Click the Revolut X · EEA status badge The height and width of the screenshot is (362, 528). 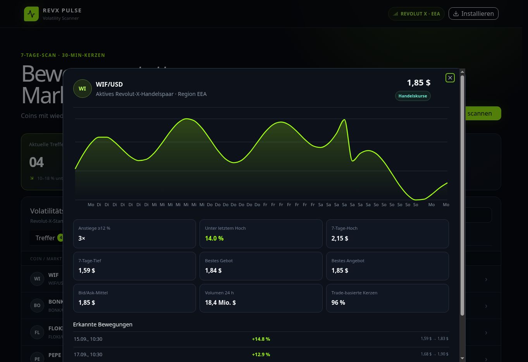[x=416, y=14]
